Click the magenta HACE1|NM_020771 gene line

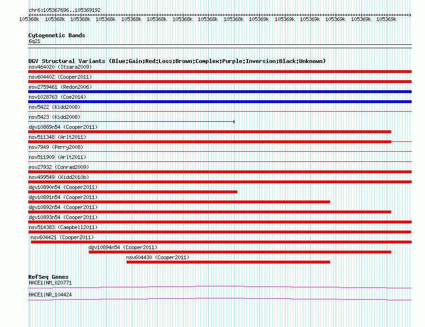220,287
